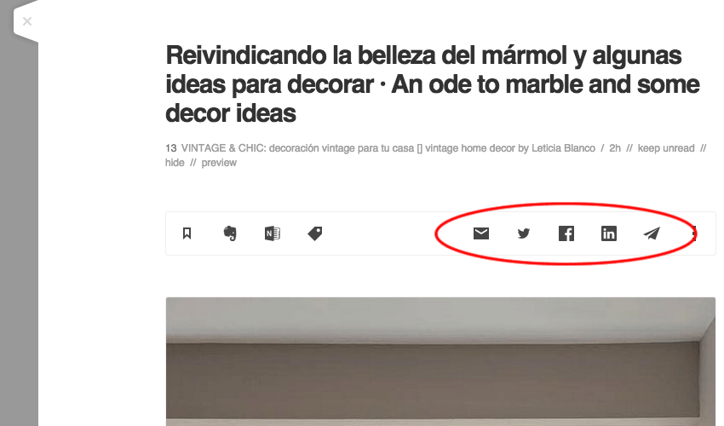This screenshot has height=426, width=724.
Task: Open the VINTAGE & CHIC source feed link
Action: point(388,148)
